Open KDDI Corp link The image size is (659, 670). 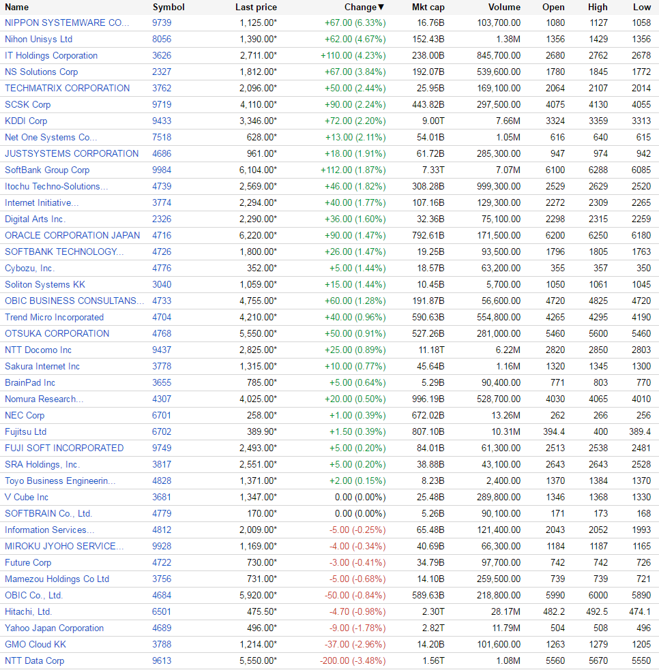(x=26, y=121)
